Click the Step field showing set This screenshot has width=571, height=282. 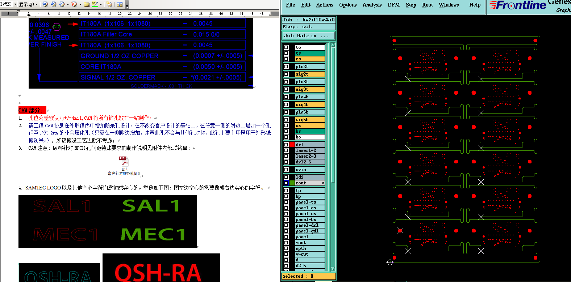tap(309, 27)
